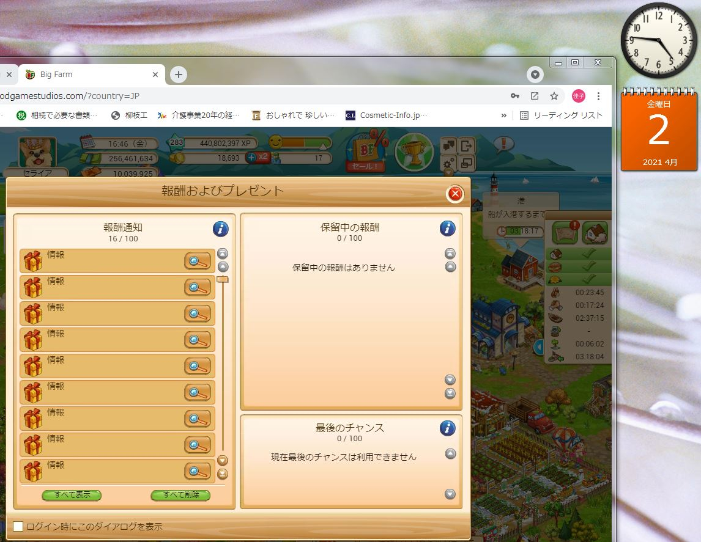This screenshot has height=542, width=701.
Task: Open info for 報酬通知 panel
Action: click(x=220, y=229)
